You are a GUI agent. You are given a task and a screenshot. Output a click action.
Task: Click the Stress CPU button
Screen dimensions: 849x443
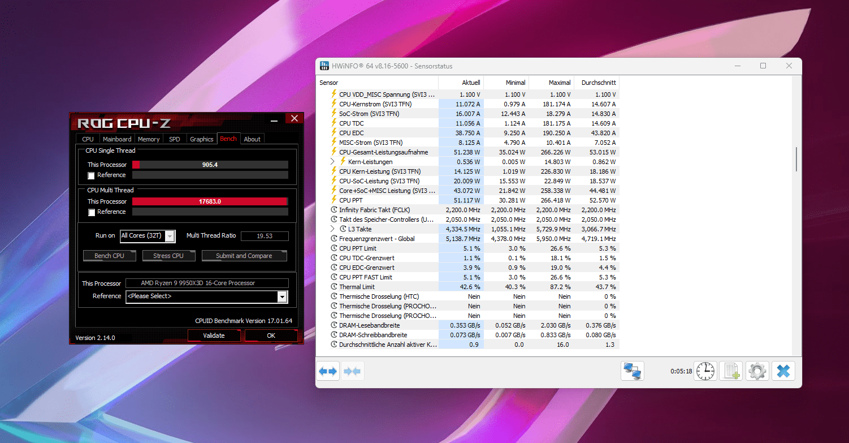click(168, 256)
